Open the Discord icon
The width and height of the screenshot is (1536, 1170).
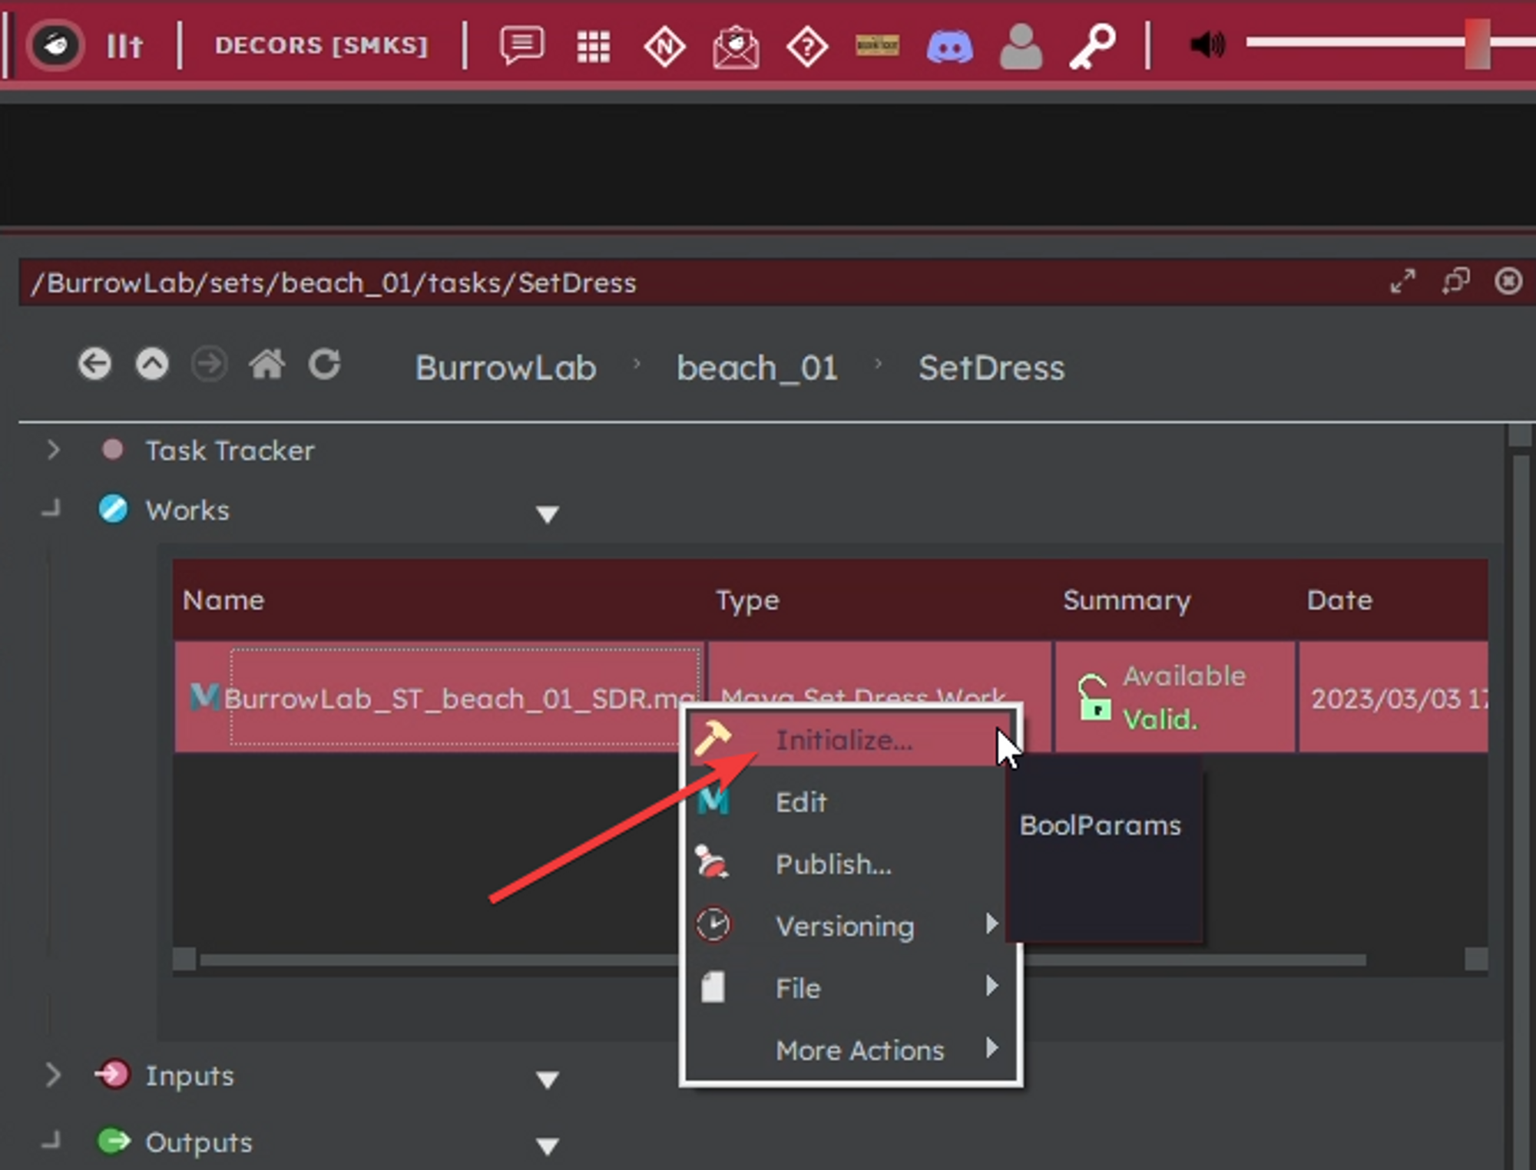click(x=950, y=47)
